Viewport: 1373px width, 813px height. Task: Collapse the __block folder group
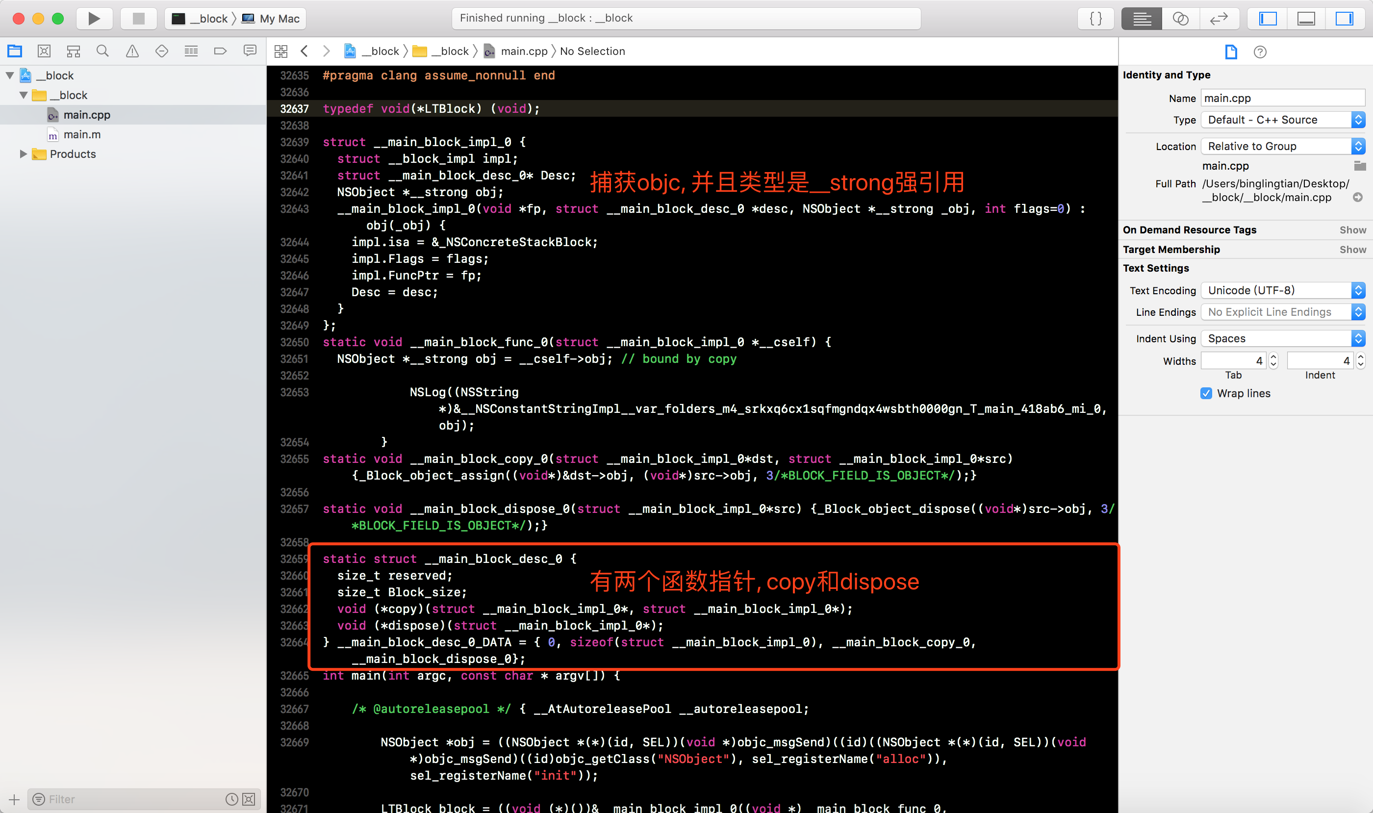pos(24,95)
